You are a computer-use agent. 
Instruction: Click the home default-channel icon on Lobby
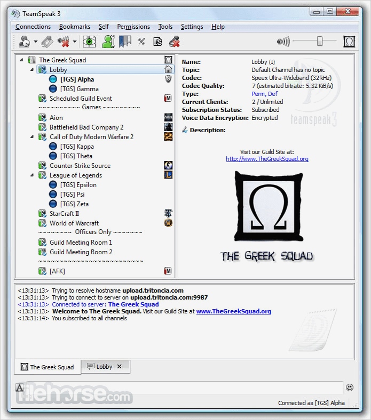[x=168, y=69]
